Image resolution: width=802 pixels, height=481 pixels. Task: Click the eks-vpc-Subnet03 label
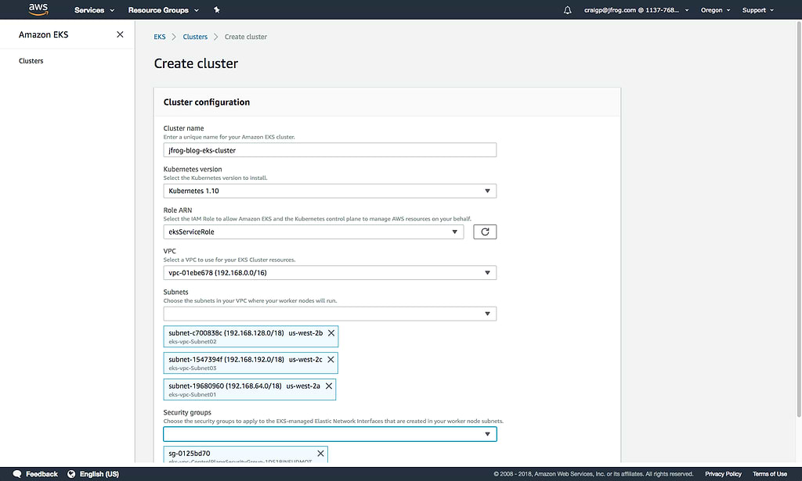pyautogui.click(x=193, y=368)
